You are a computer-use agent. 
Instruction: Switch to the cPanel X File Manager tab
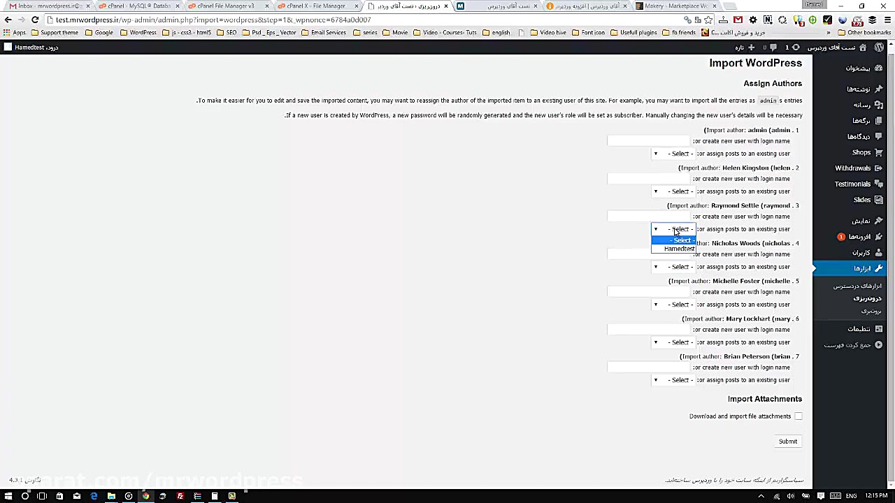click(316, 6)
